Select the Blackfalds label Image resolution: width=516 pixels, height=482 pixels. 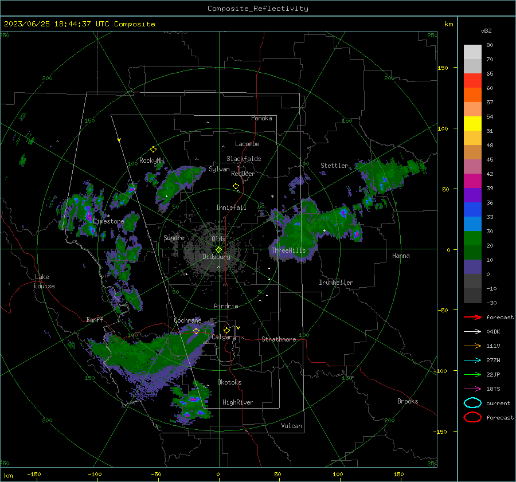coord(244,159)
